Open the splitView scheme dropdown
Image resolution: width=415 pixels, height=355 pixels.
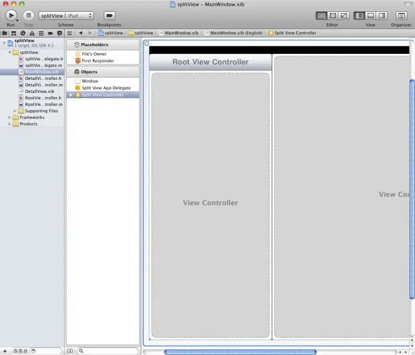[66, 15]
